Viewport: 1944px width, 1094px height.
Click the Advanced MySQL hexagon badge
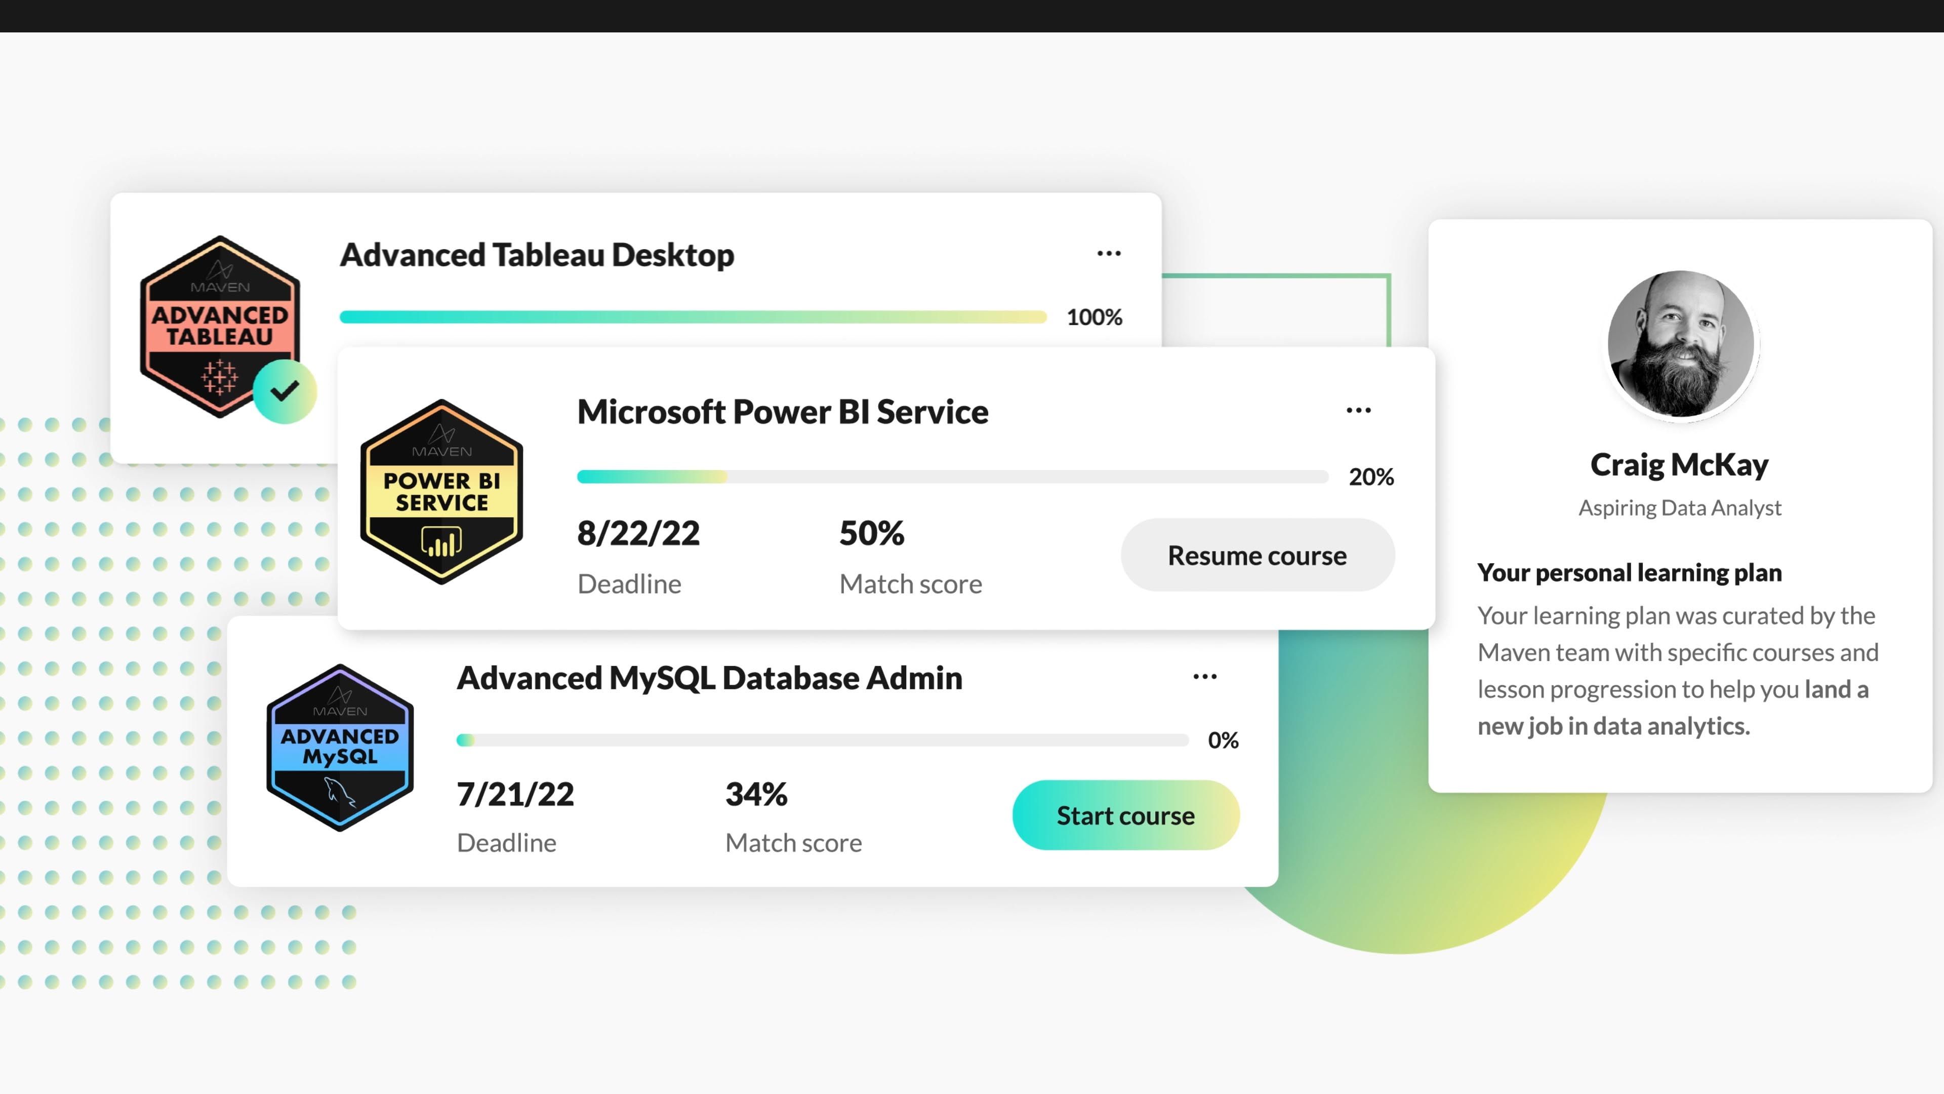[x=340, y=748]
